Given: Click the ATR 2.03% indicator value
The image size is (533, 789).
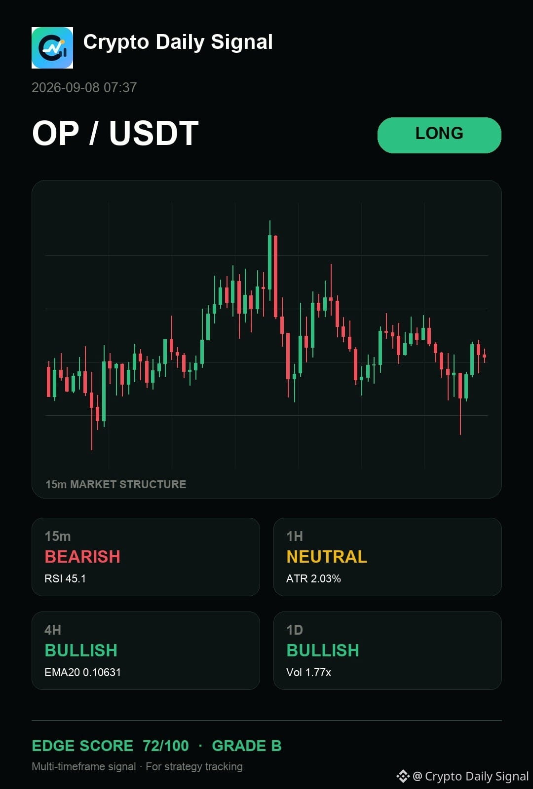Looking at the screenshot, I should point(313,578).
